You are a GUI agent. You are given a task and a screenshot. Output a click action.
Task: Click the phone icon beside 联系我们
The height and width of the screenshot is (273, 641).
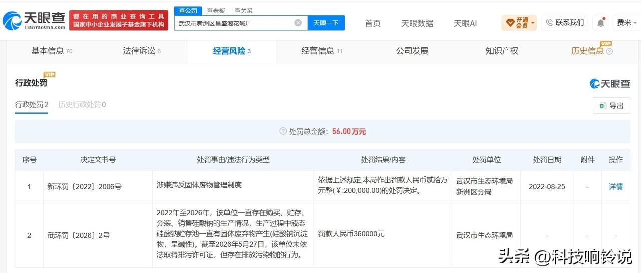(549, 23)
